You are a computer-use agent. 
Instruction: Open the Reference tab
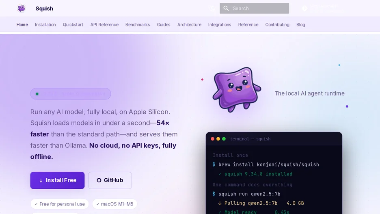(x=248, y=24)
